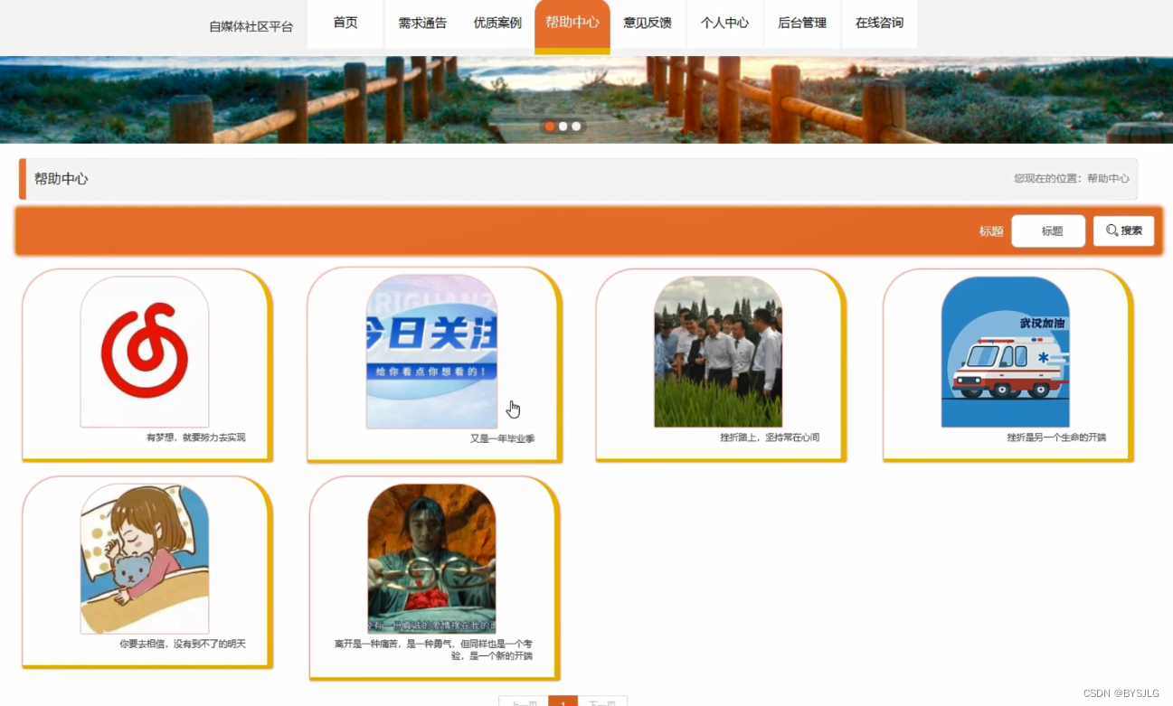Click the 帮助中心 section heading

[61, 179]
